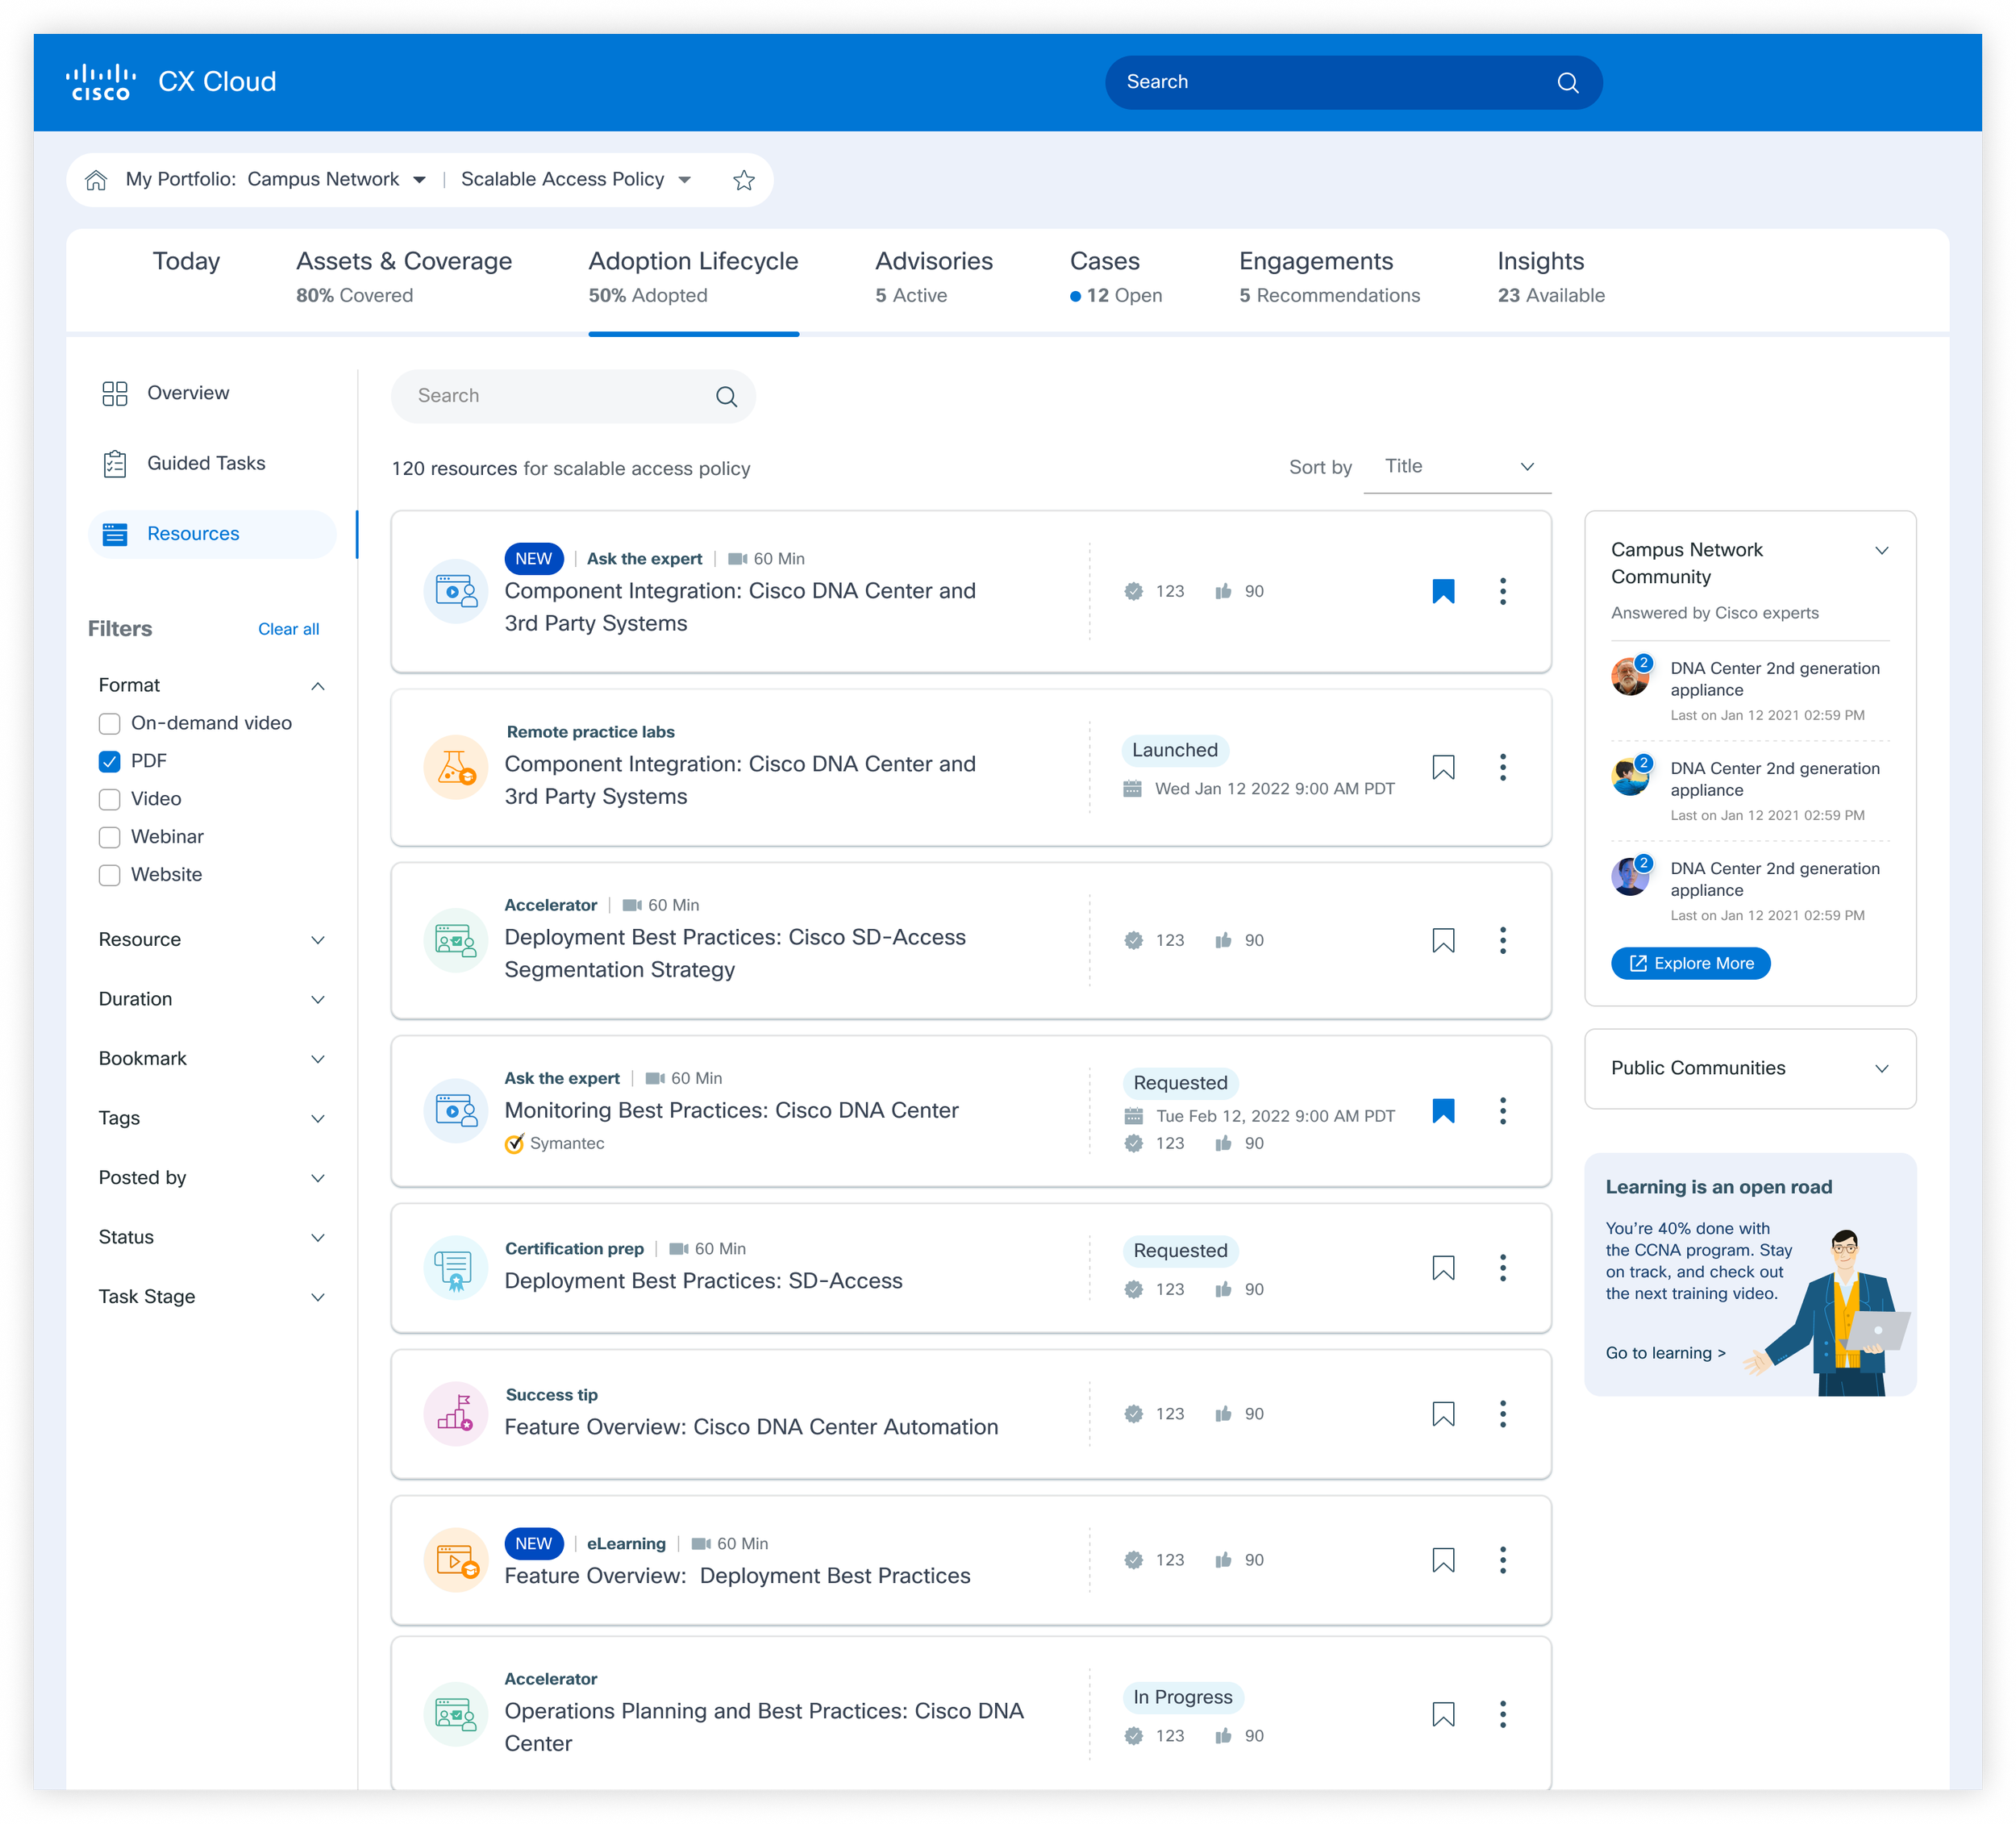Focus the top CX Cloud search field

pyautogui.click(x=1353, y=83)
